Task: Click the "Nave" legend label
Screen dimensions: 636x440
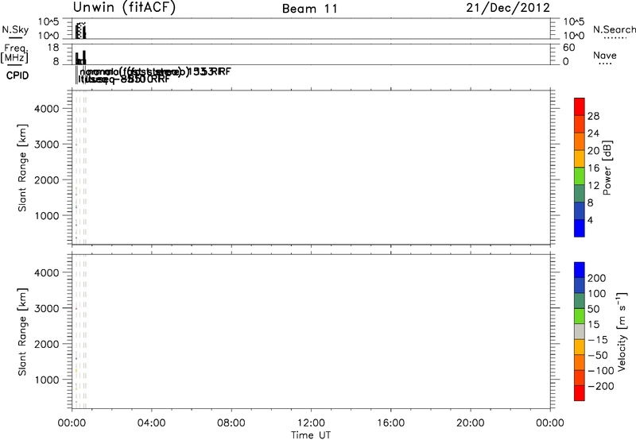Action: pyautogui.click(x=605, y=55)
